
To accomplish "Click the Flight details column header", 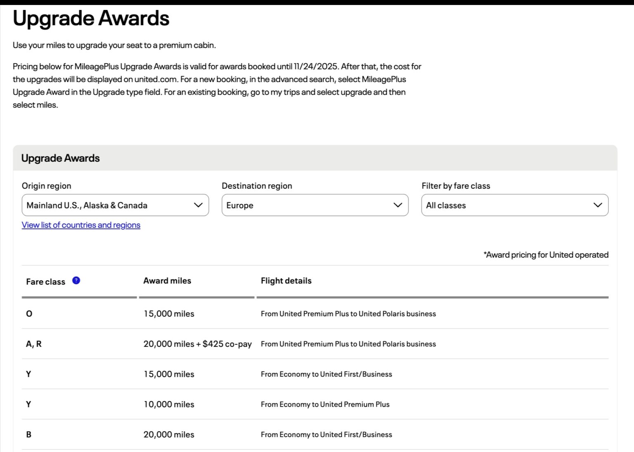I will point(286,281).
